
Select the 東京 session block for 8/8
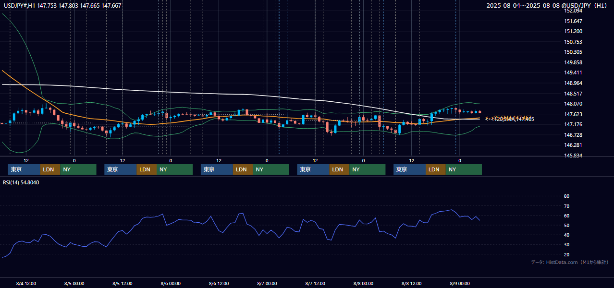409,169
